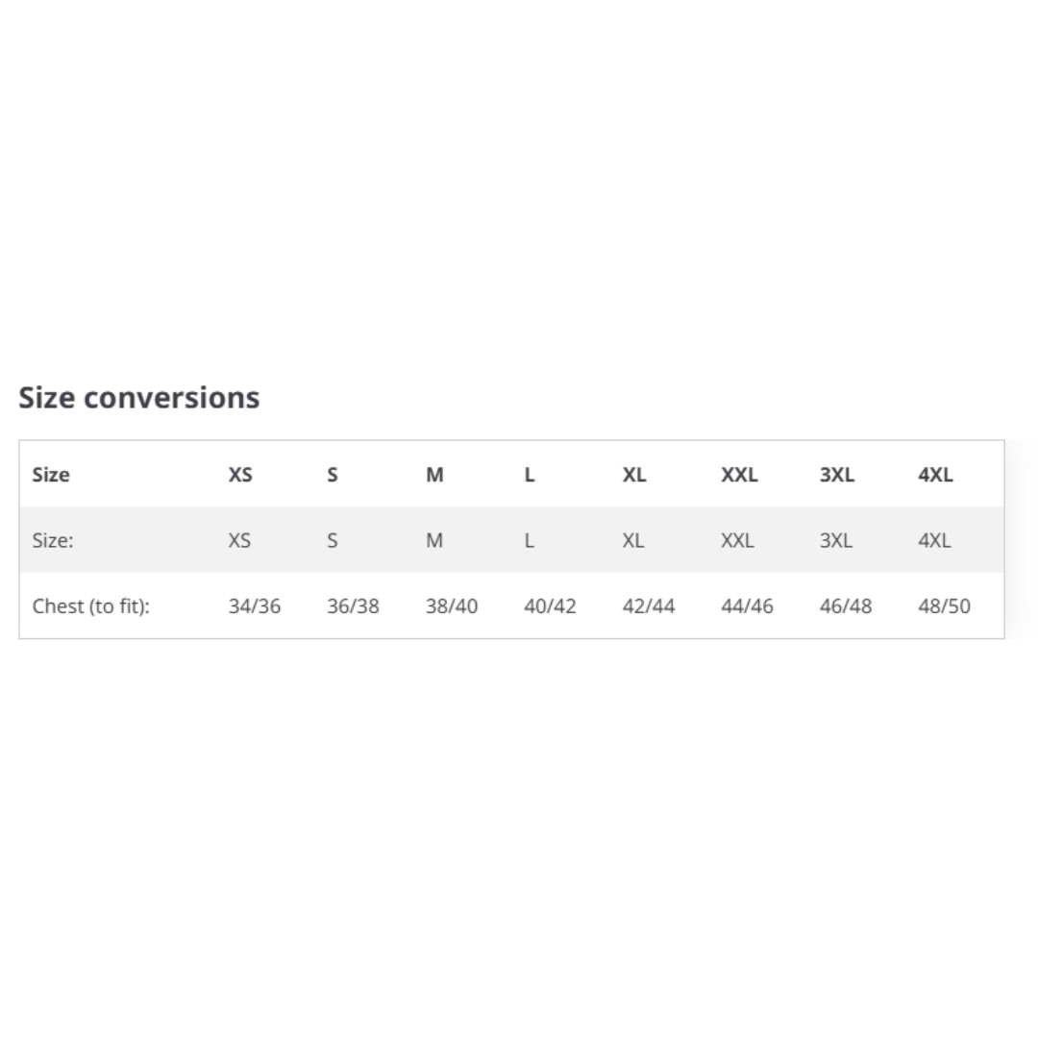Screen dimensions: 1038x1038
Task: Click the 48/50 chest value
Action: (x=944, y=606)
